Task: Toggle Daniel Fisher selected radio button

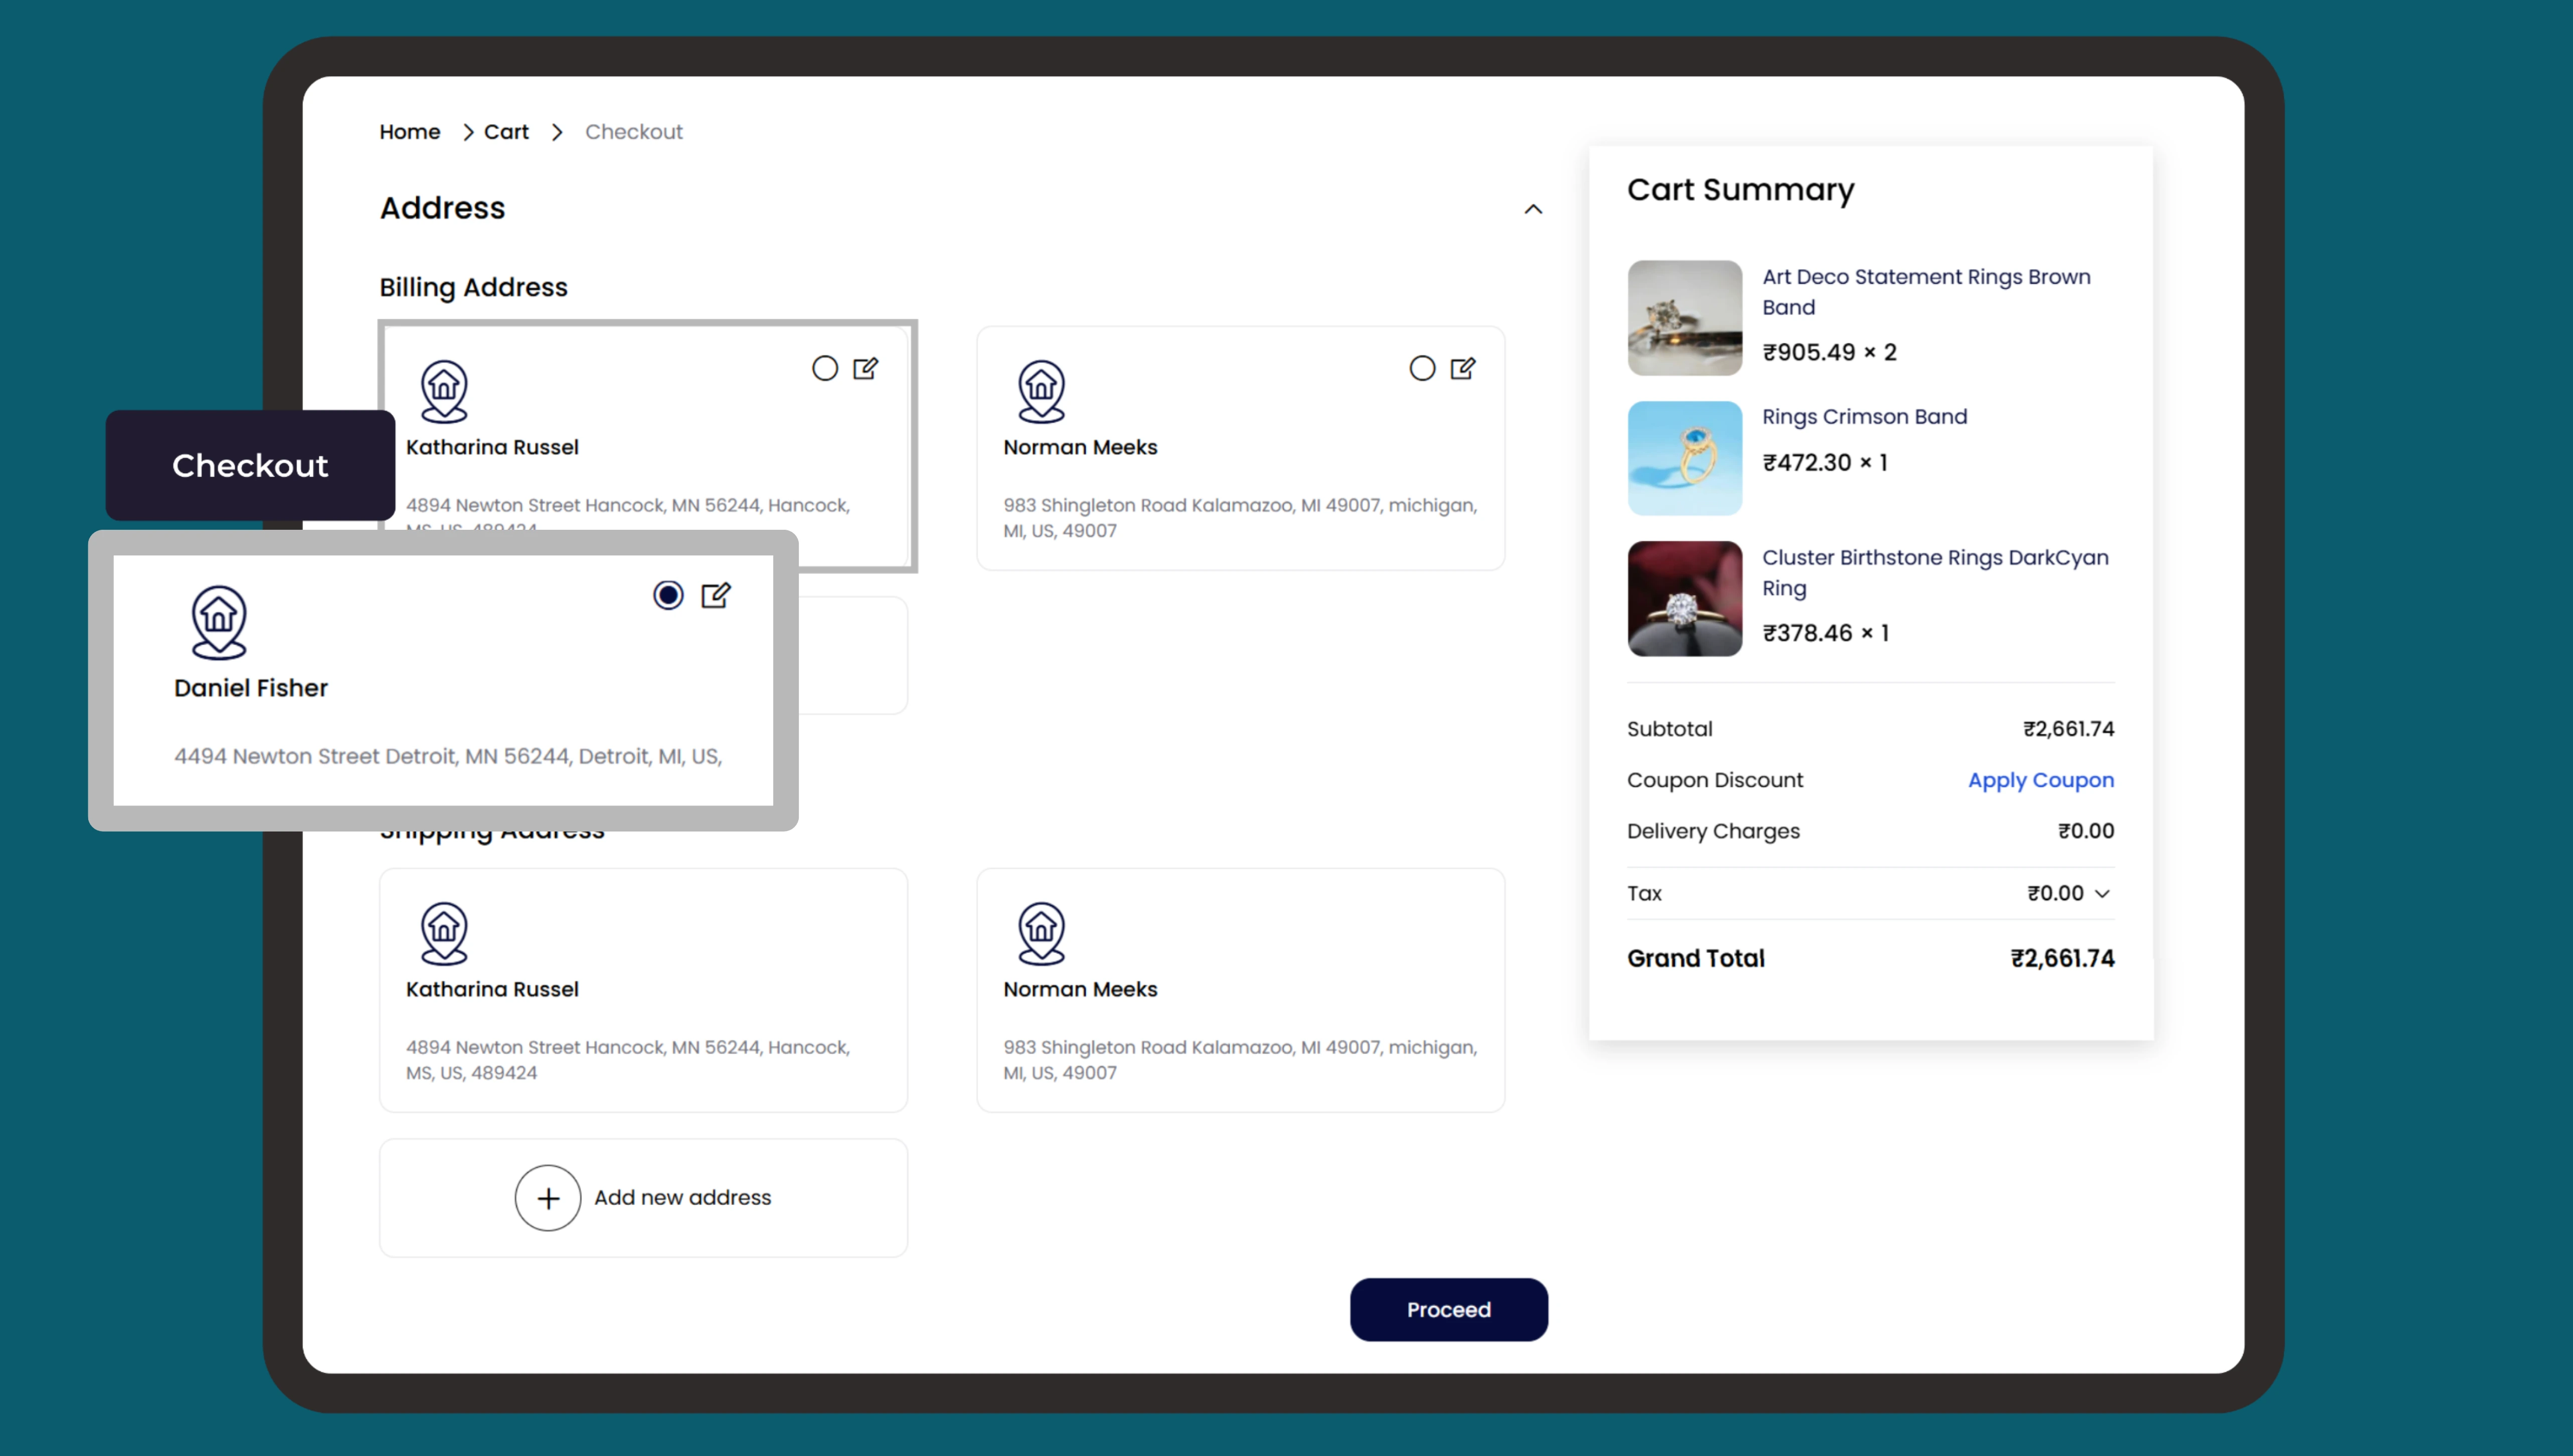Action: coord(668,595)
